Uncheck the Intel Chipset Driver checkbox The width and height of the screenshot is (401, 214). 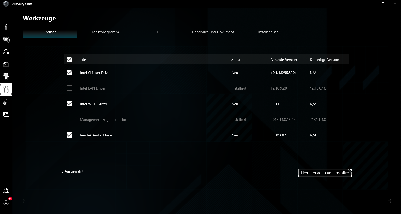[x=69, y=72]
